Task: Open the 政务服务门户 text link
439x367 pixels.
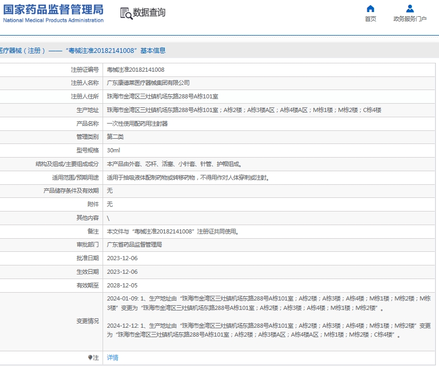Action: click(x=410, y=19)
